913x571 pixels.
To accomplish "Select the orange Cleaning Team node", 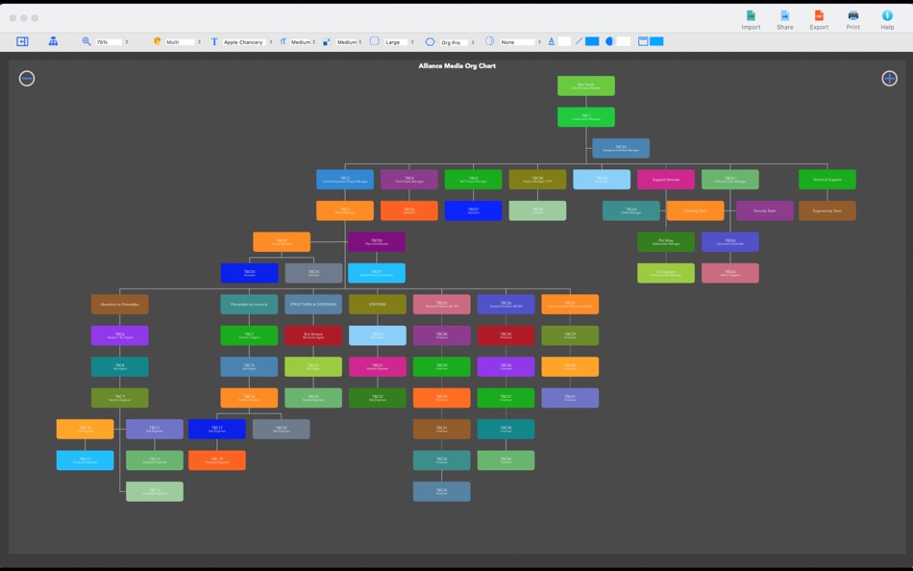I will click(695, 211).
